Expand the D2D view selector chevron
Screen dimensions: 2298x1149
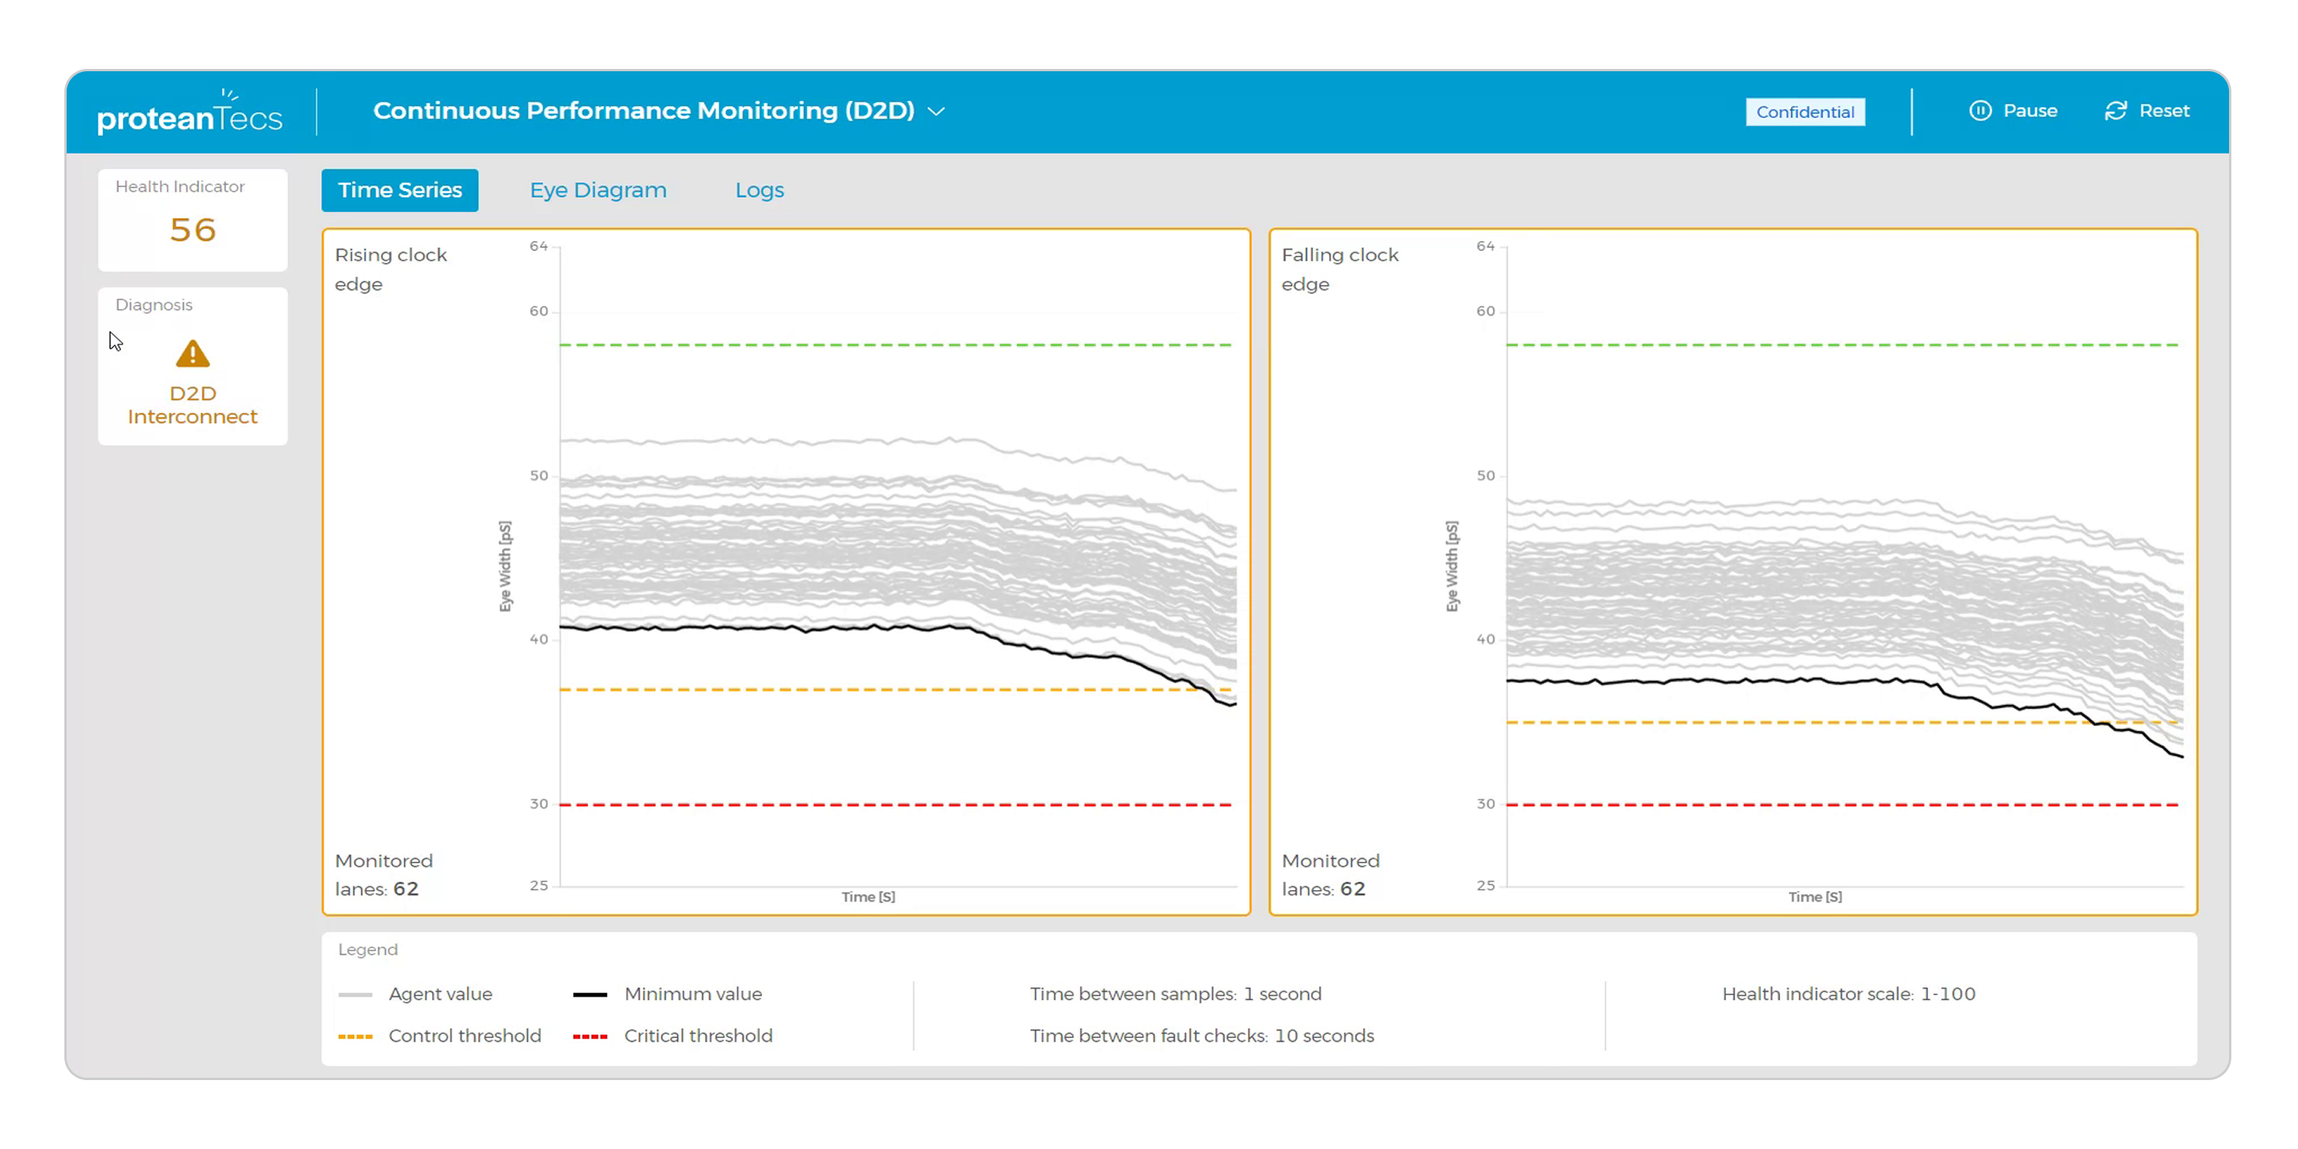point(936,113)
